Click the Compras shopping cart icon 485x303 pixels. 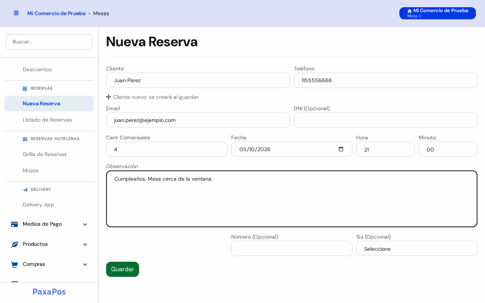click(x=14, y=264)
